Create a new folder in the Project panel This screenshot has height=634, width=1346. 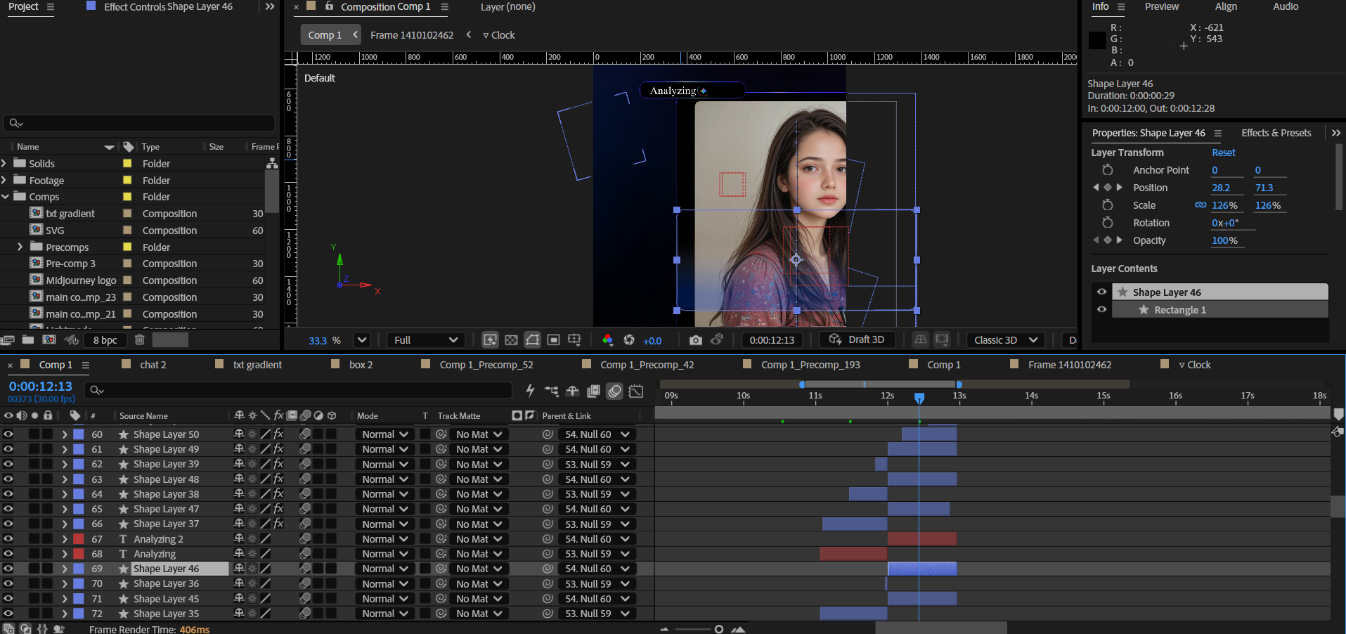tap(28, 340)
